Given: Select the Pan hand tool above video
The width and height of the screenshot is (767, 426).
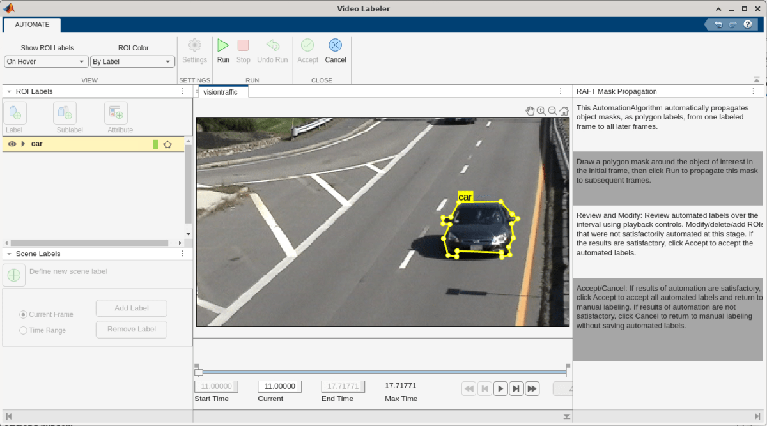Looking at the screenshot, I should [x=530, y=110].
